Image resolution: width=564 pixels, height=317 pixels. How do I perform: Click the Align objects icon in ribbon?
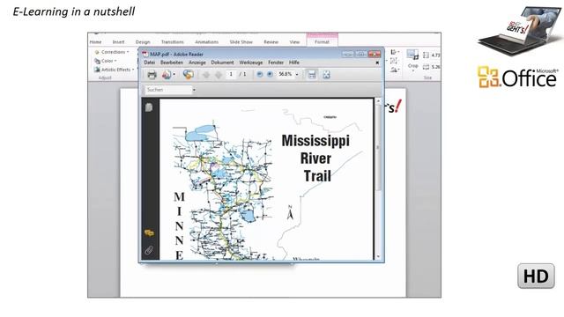tap(393, 52)
